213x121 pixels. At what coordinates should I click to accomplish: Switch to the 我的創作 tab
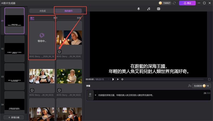coord(69,11)
